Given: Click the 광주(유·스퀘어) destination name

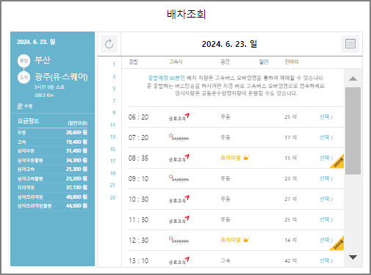Looking at the screenshot, I should pyautogui.click(x=61, y=77).
